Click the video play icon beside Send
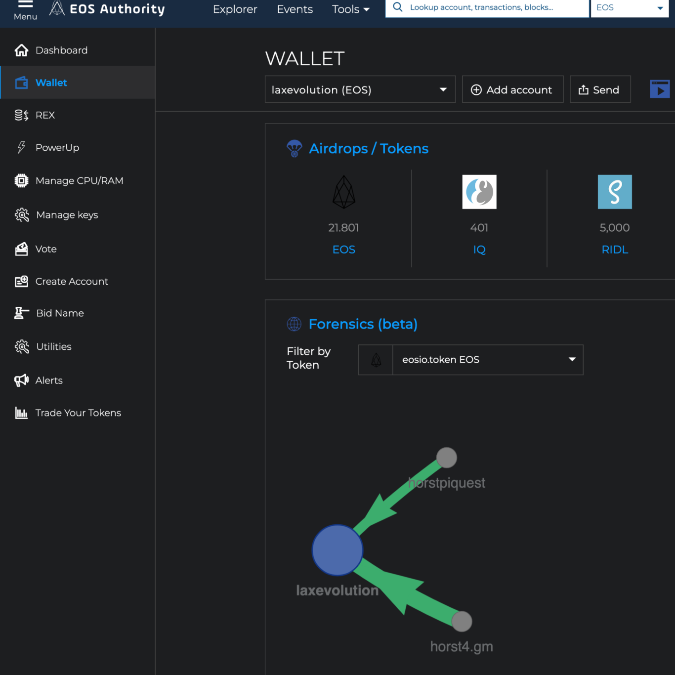Viewport: 675px width, 675px height. [660, 89]
